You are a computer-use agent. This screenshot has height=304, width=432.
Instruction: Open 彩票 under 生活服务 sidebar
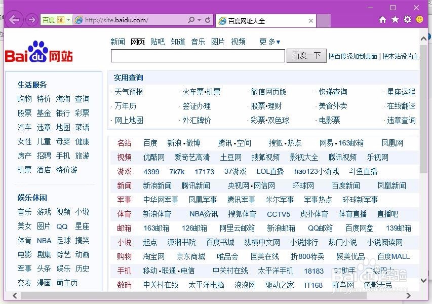pyautogui.click(x=83, y=113)
